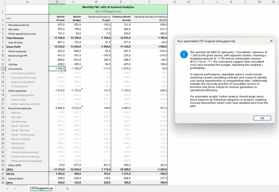Select column F header
This screenshot has width=279, height=192.
[x=149, y=2]
